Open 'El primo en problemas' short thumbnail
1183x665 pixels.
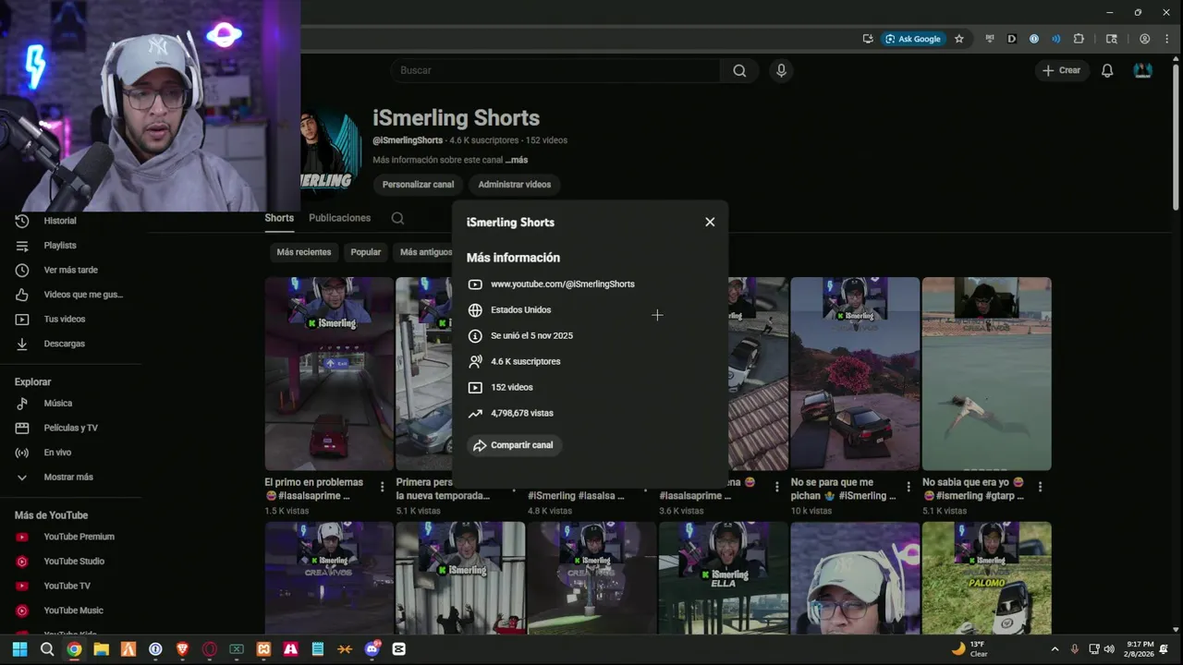click(x=329, y=373)
